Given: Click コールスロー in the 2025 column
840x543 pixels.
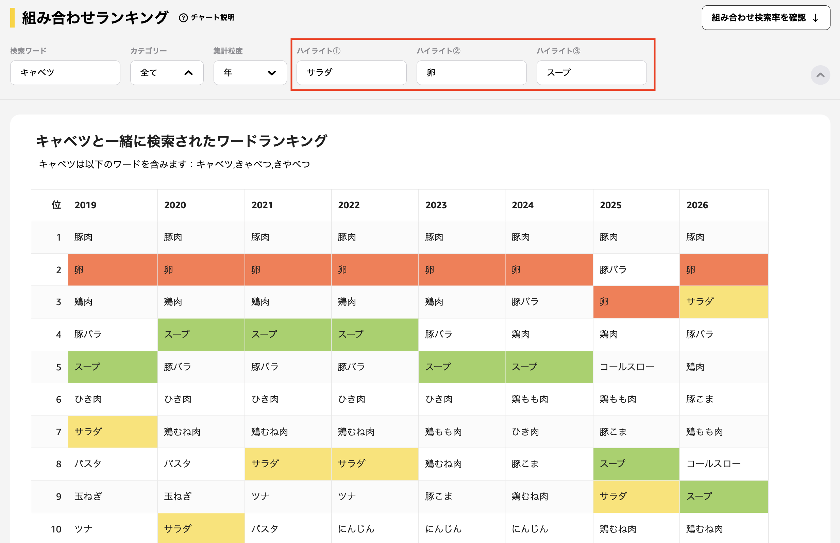Looking at the screenshot, I should click(x=627, y=367).
